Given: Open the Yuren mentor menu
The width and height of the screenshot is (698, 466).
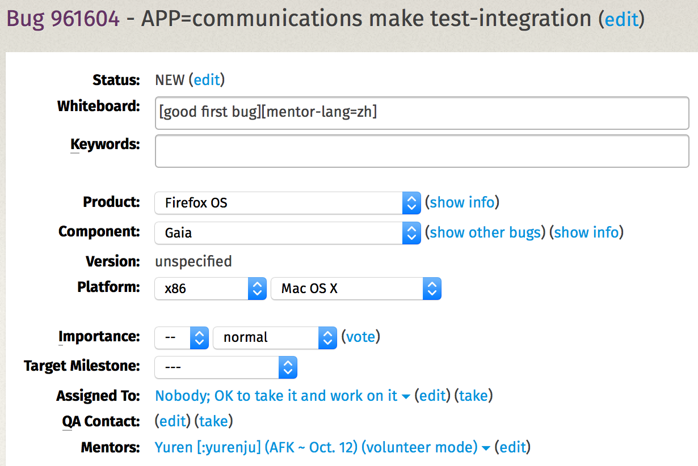Looking at the screenshot, I should pos(322,448).
